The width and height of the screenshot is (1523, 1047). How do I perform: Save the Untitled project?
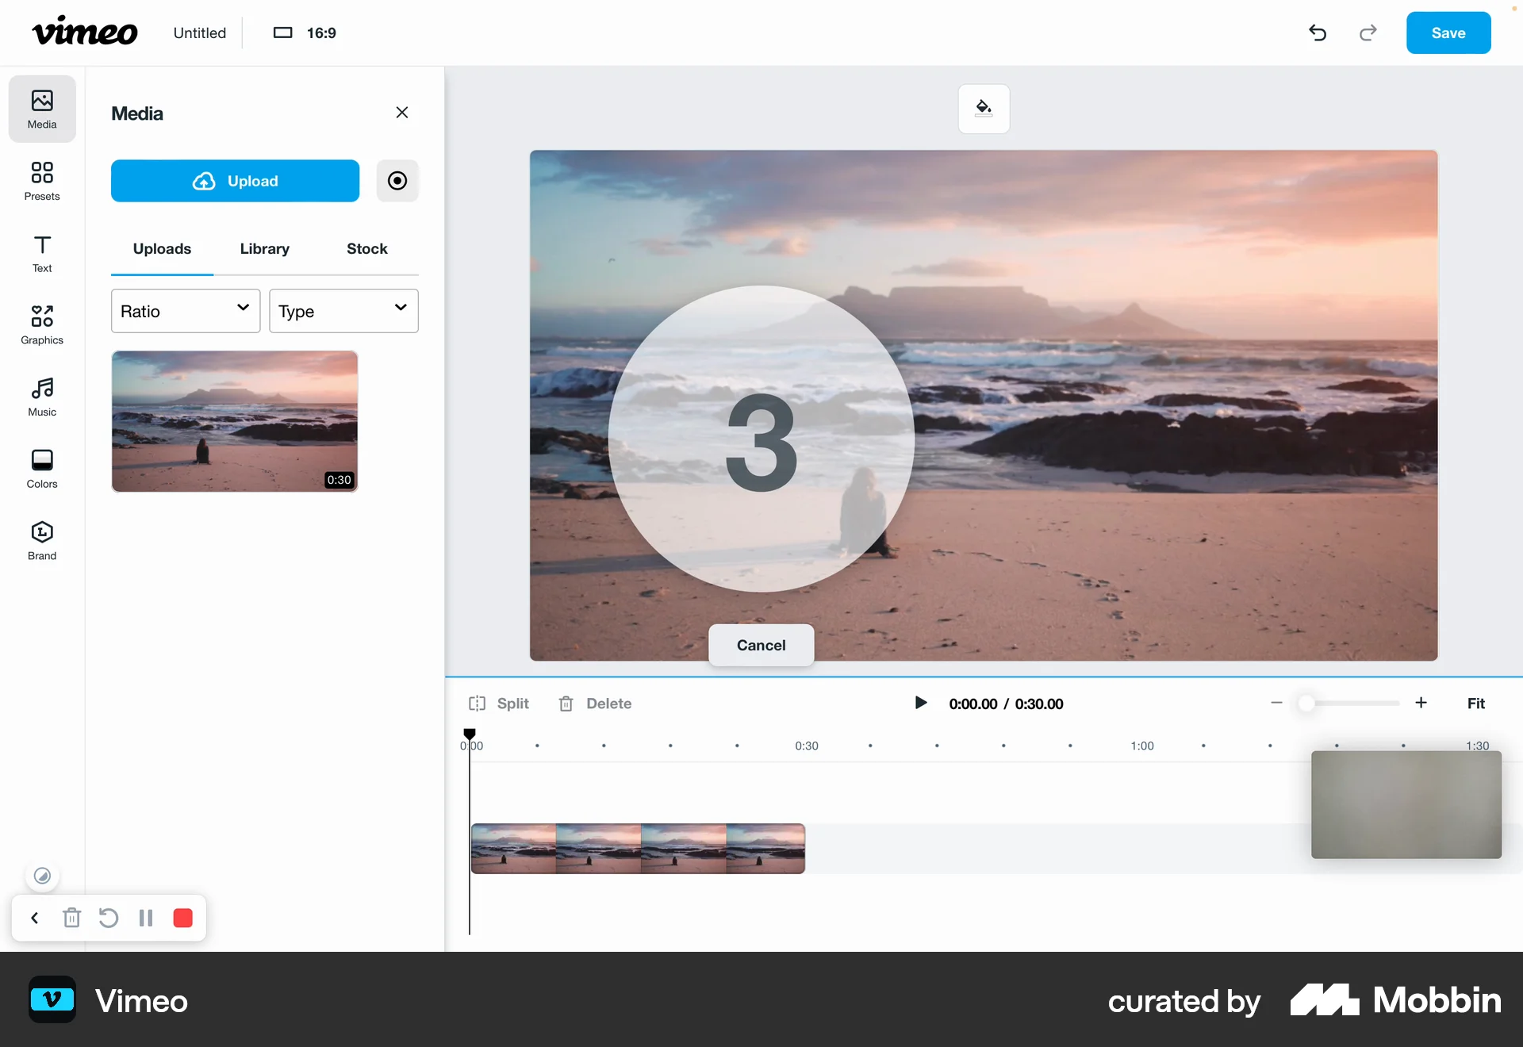pyautogui.click(x=1448, y=33)
